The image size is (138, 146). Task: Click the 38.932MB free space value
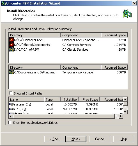(x=91, y=109)
